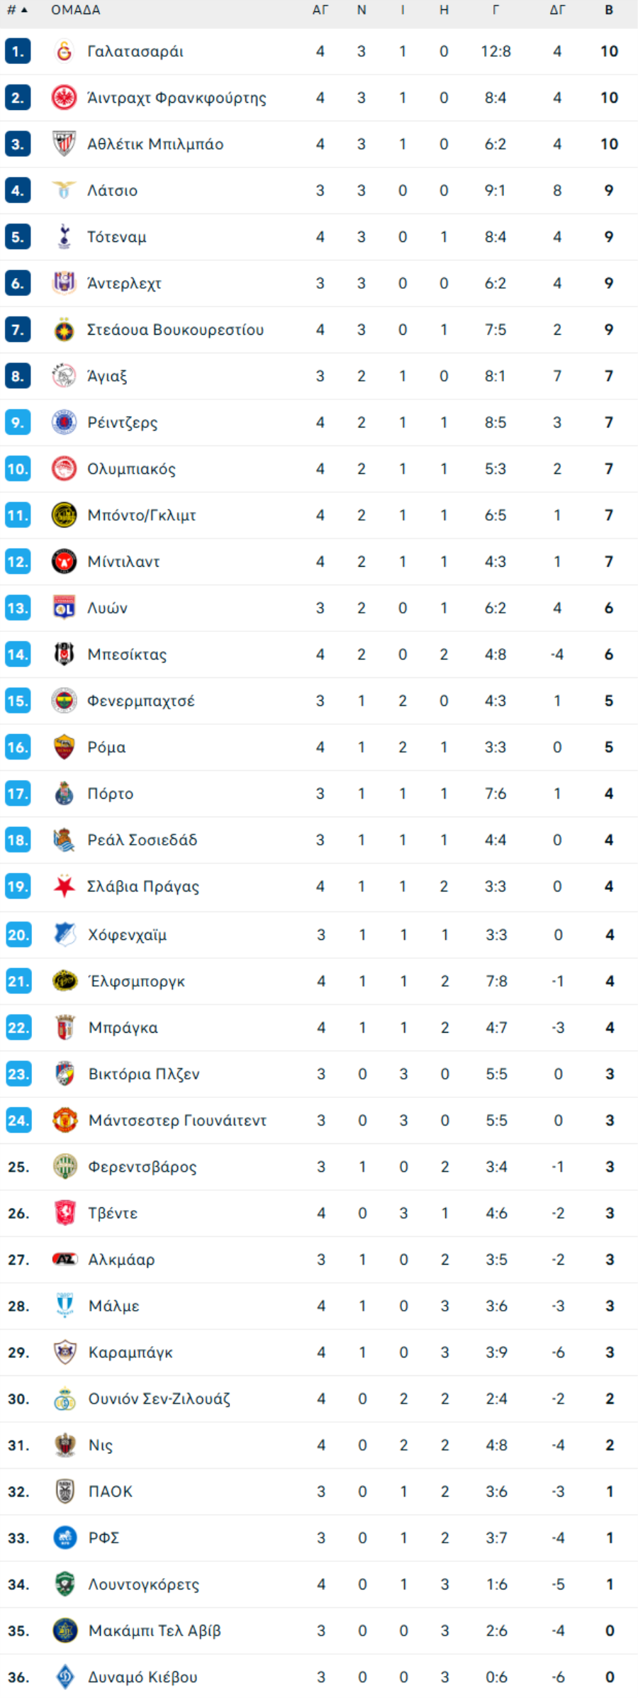Click rank badge 1. for Galatasaray
The height and width of the screenshot is (1698, 638).
pos(18,51)
